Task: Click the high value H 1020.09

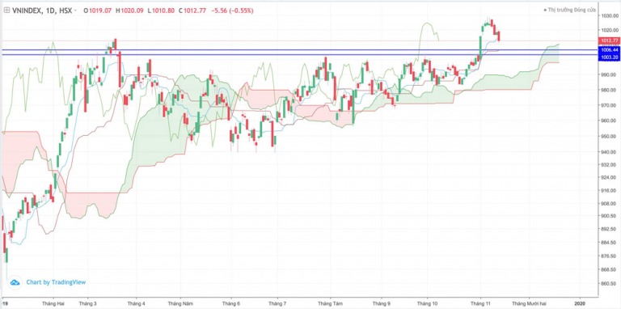Action: (x=129, y=11)
